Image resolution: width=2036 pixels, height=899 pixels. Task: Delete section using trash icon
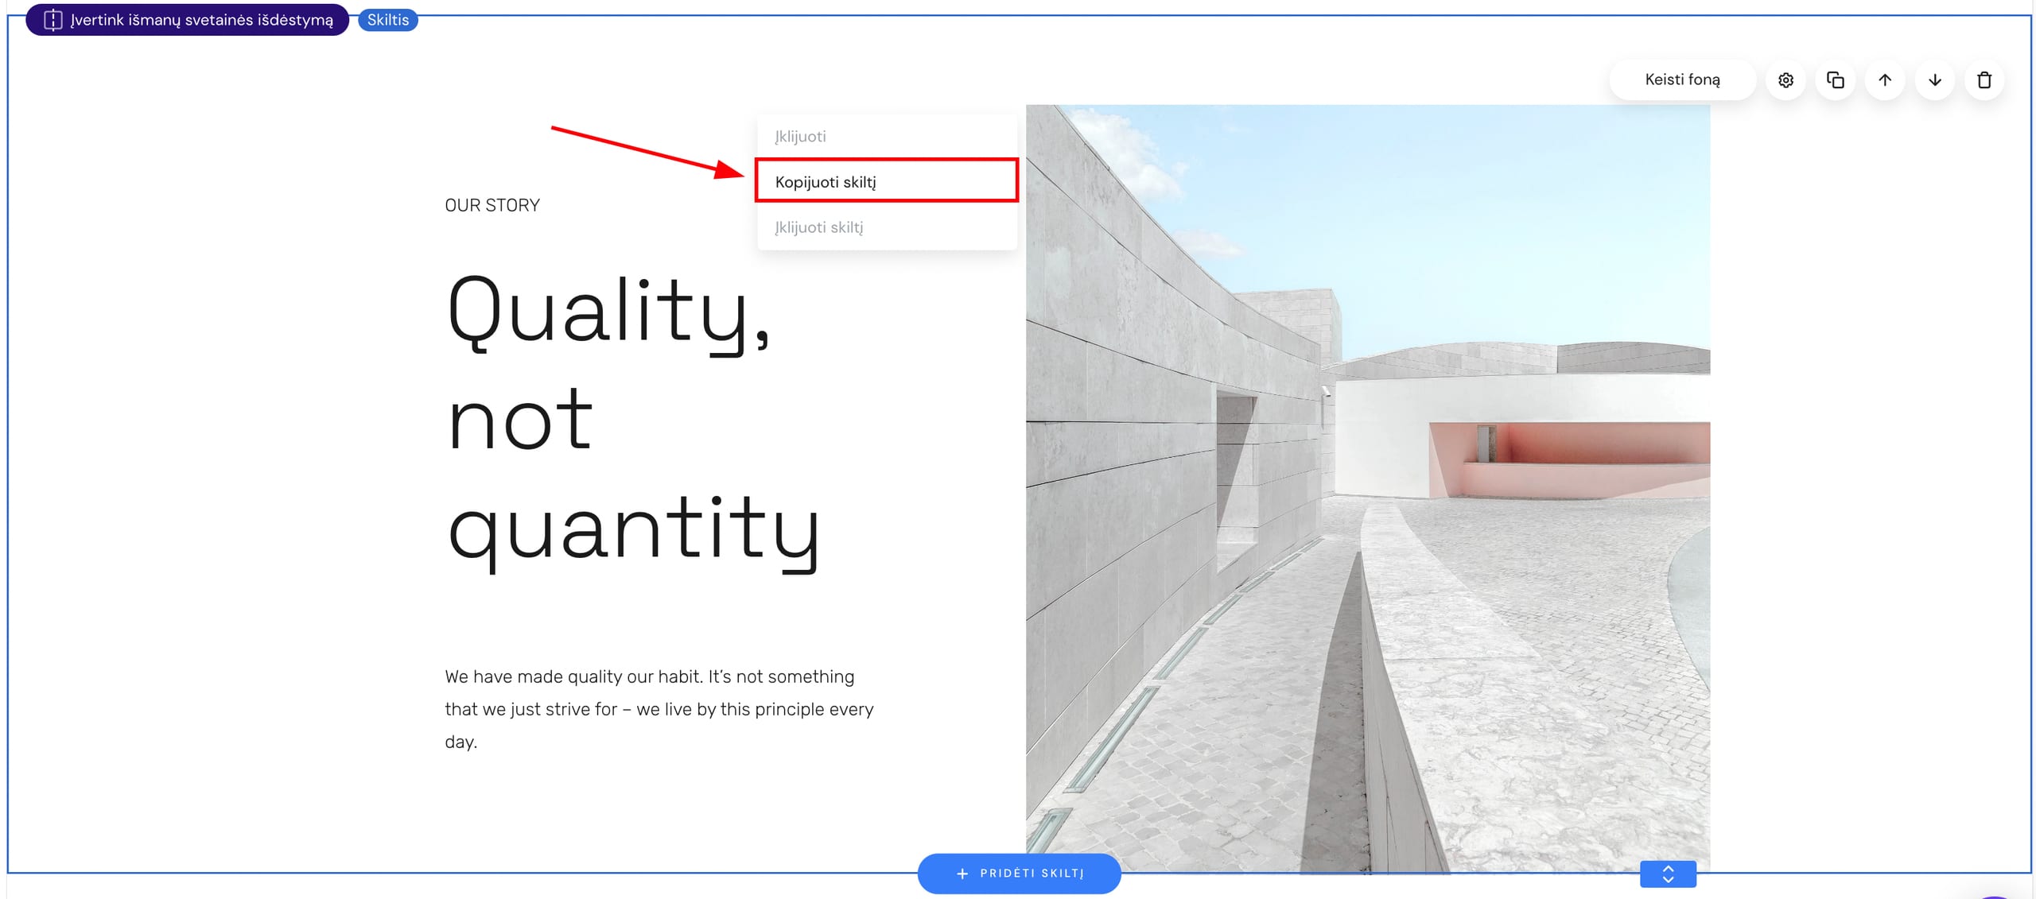[x=1984, y=80]
